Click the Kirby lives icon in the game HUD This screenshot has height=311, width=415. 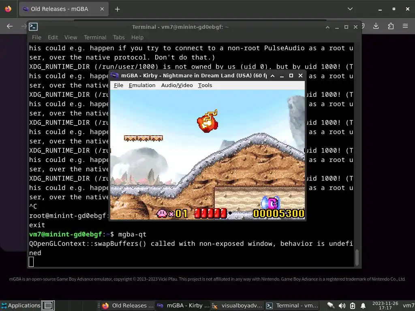[x=162, y=213]
